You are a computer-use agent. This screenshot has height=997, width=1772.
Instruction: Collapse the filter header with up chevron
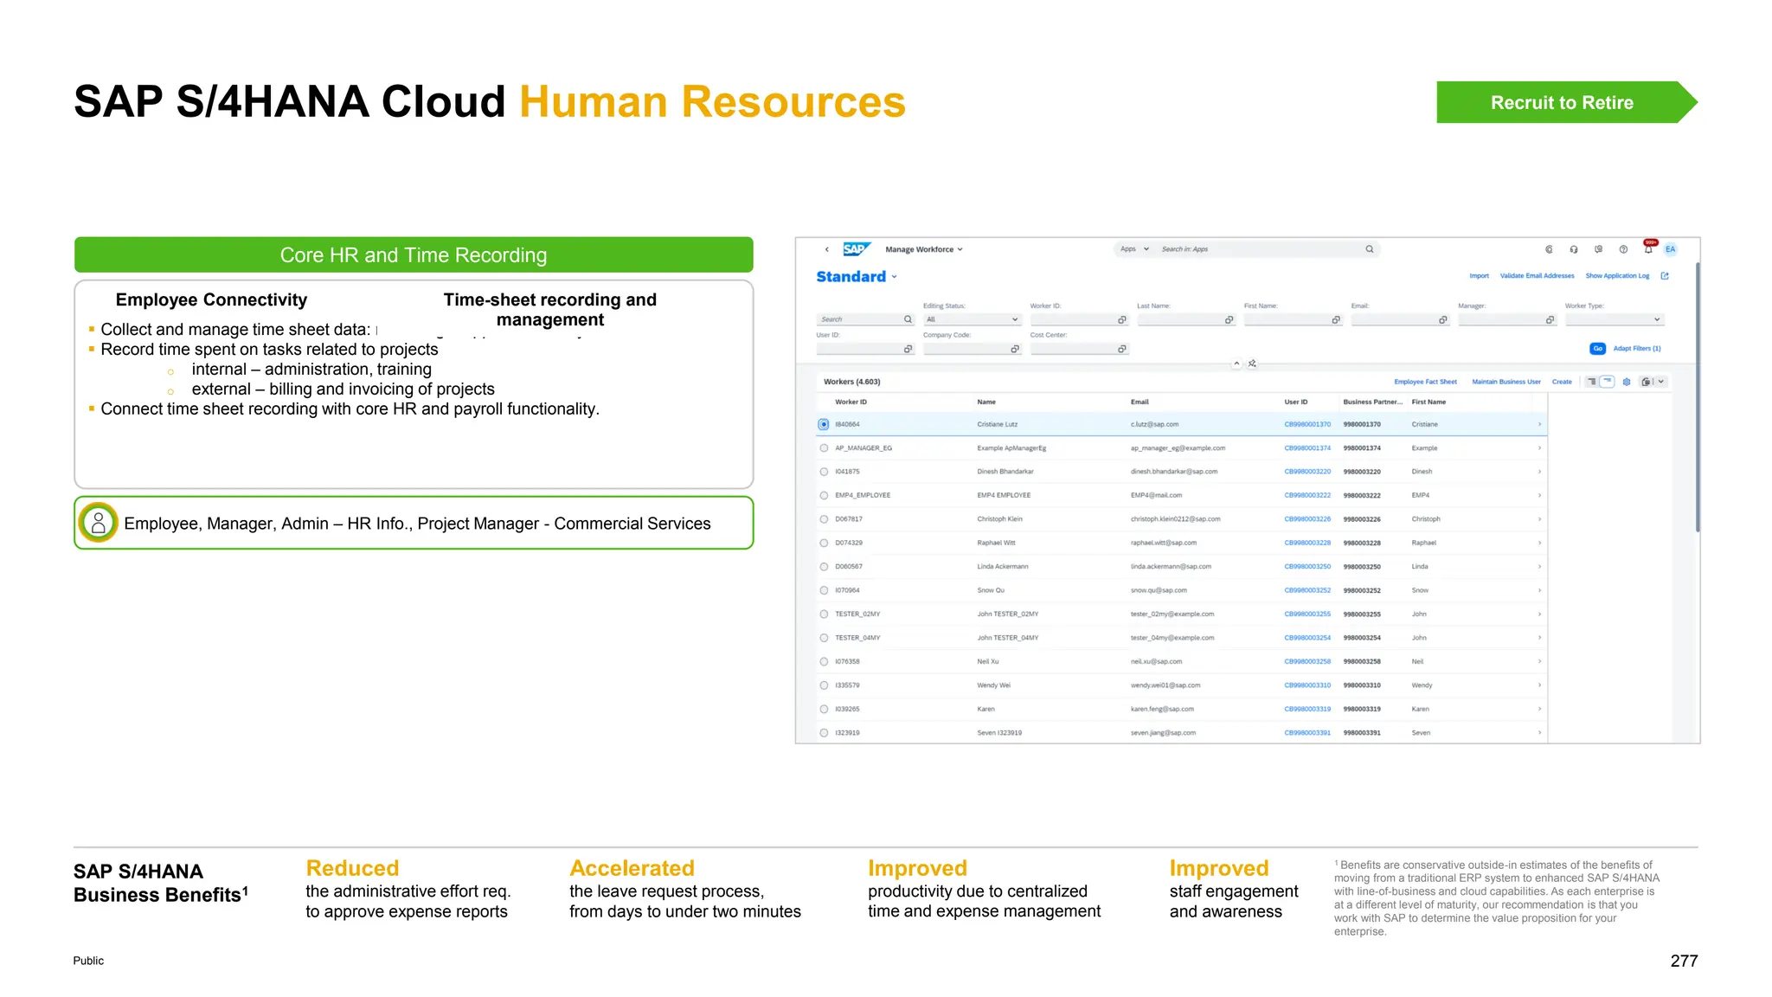[1236, 363]
